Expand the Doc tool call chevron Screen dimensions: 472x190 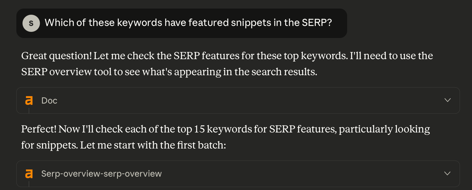pyautogui.click(x=447, y=100)
